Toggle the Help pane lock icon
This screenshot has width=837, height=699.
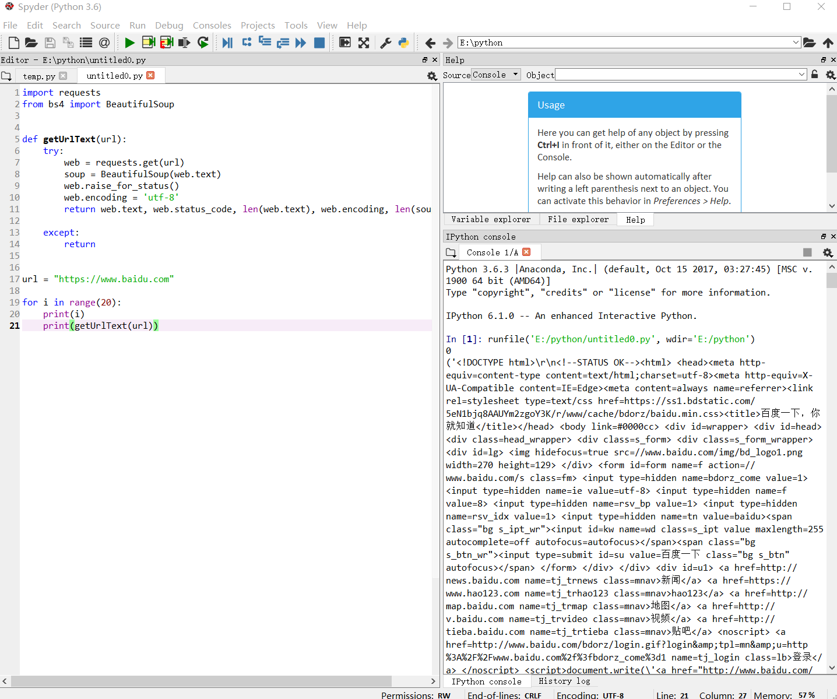pyautogui.click(x=815, y=75)
